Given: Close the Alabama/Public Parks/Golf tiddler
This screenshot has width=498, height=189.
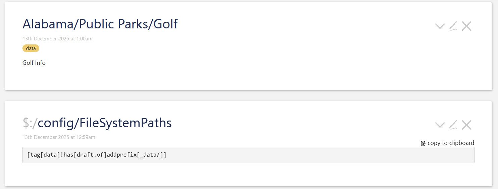Looking at the screenshot, I should tap(466, 26).
